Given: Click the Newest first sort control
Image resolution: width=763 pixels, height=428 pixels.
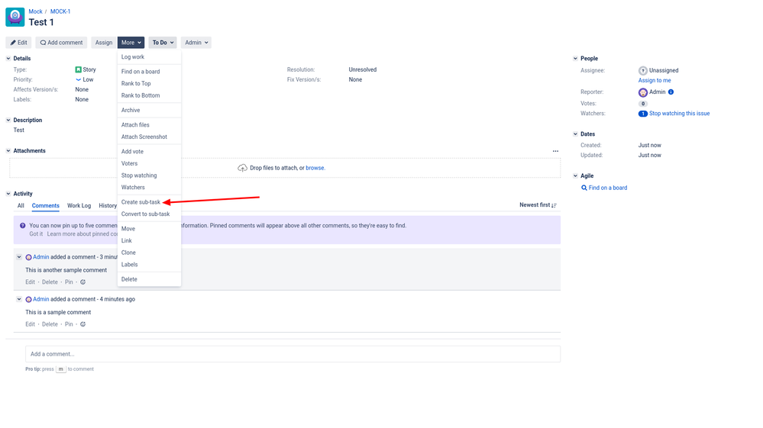Looking at the screenshot, I should [538, 205].
